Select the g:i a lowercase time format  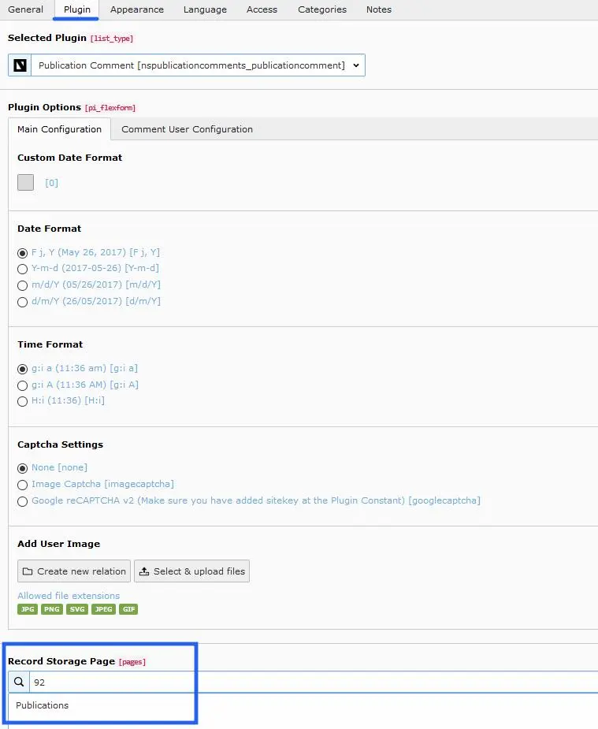click(22, 369)
